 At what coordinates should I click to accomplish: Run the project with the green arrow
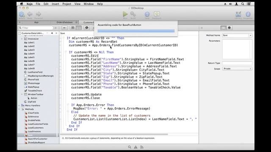tap(125, 14)
